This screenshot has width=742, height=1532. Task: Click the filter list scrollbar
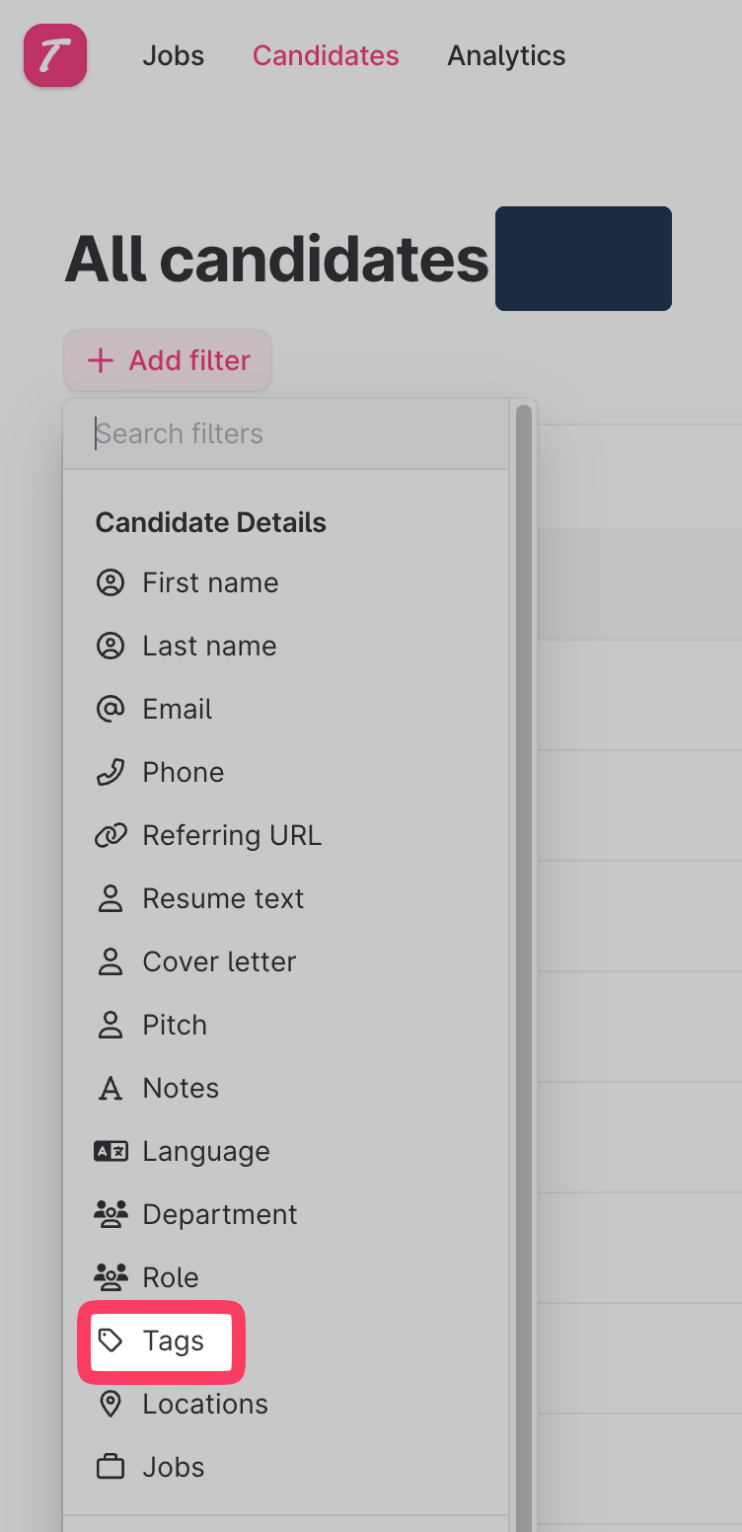[524, 888]
